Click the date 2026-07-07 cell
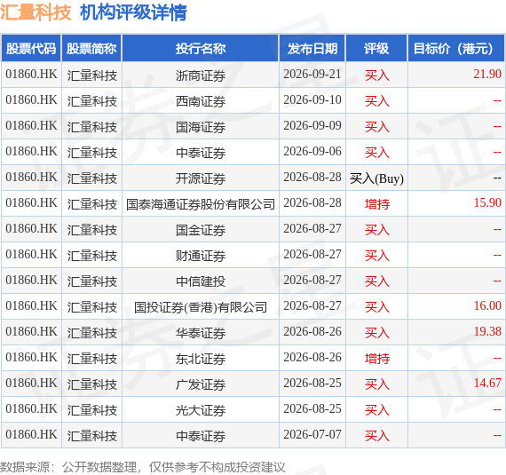The image size is (506, 475). (312, 435)
